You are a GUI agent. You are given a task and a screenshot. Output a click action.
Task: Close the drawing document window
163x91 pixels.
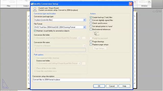(x=160, y=11)
